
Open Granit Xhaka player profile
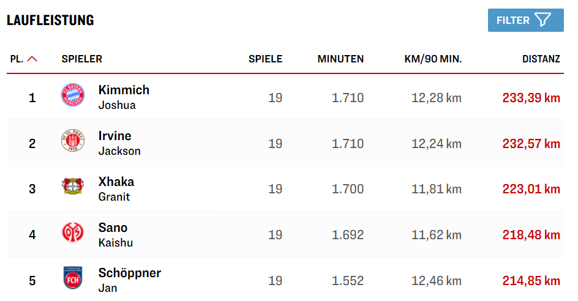(x=116, y=188)
